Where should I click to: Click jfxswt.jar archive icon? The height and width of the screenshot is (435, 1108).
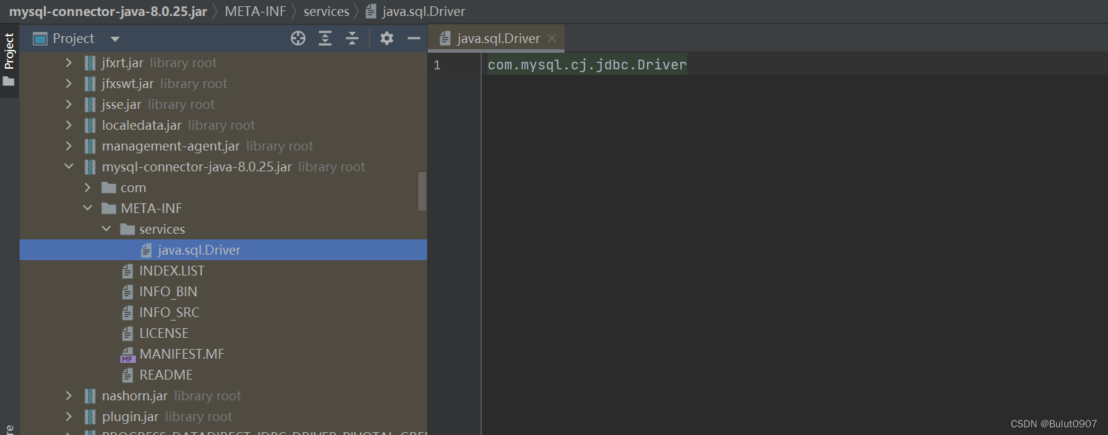pos(90,84)
